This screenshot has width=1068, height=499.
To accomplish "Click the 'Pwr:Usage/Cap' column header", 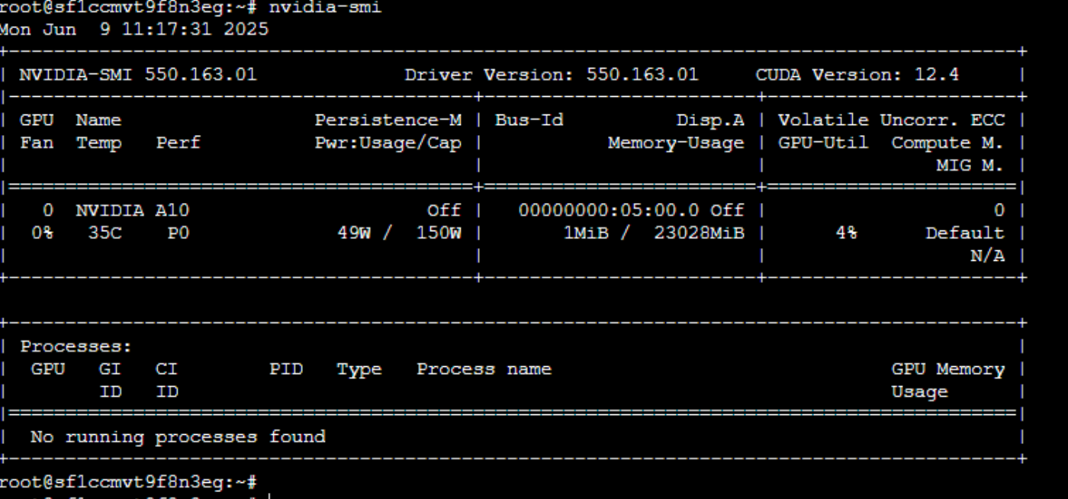I will pyautogui.click(x=388, y=143).
